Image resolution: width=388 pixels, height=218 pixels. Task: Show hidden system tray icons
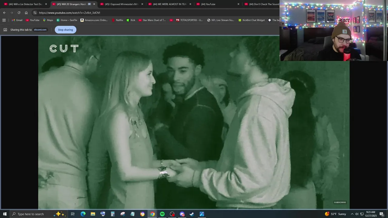[x=352, y=214]
